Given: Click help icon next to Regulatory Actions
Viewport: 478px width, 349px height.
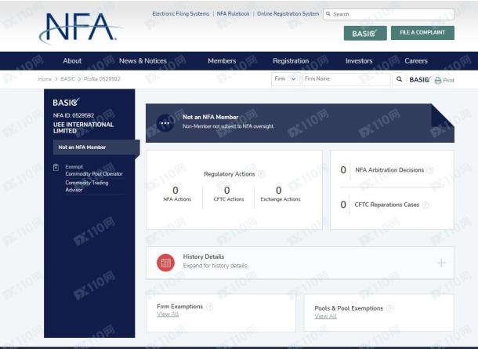Looking at the screenshot, I should [x=261, y=174].
